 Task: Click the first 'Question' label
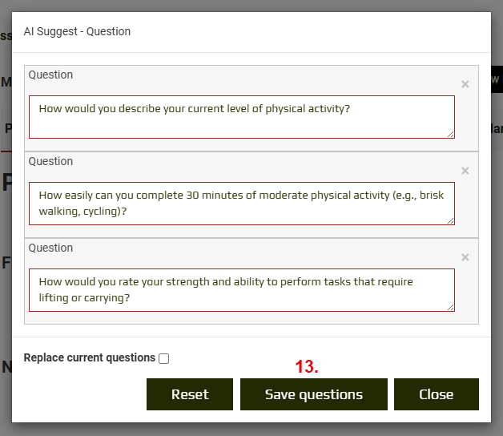[50, 75]
